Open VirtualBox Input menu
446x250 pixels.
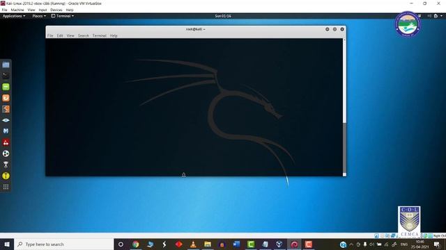[43, 10]
